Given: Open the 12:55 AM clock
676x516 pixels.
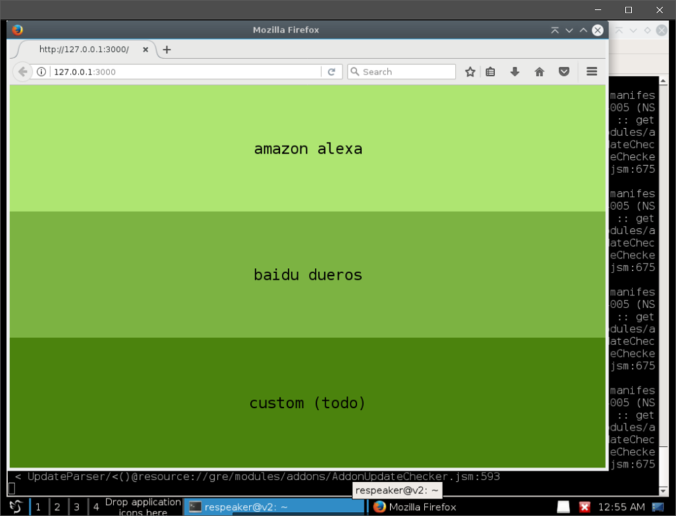Looking at the screenshot, I should tap(621, 507).
